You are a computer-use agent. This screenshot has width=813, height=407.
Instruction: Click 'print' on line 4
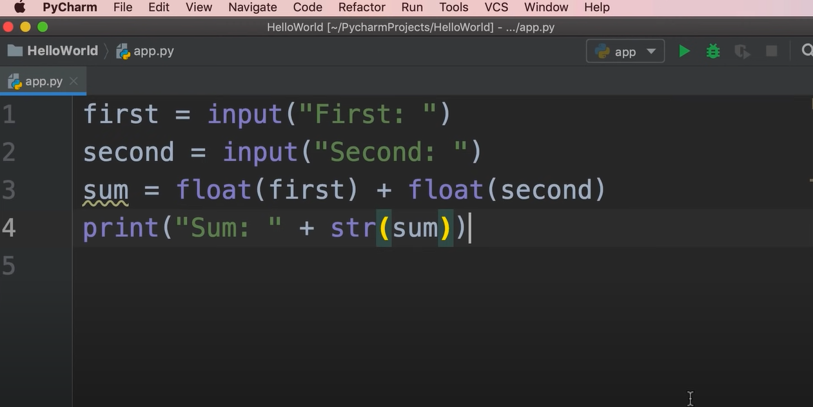point(121,228)
